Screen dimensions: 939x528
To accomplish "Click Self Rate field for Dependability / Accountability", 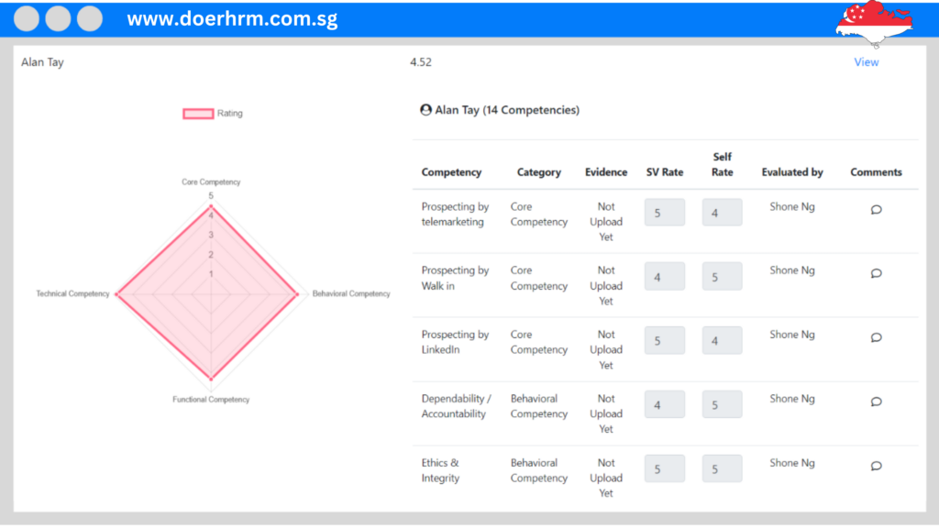I will click(723, 404).
